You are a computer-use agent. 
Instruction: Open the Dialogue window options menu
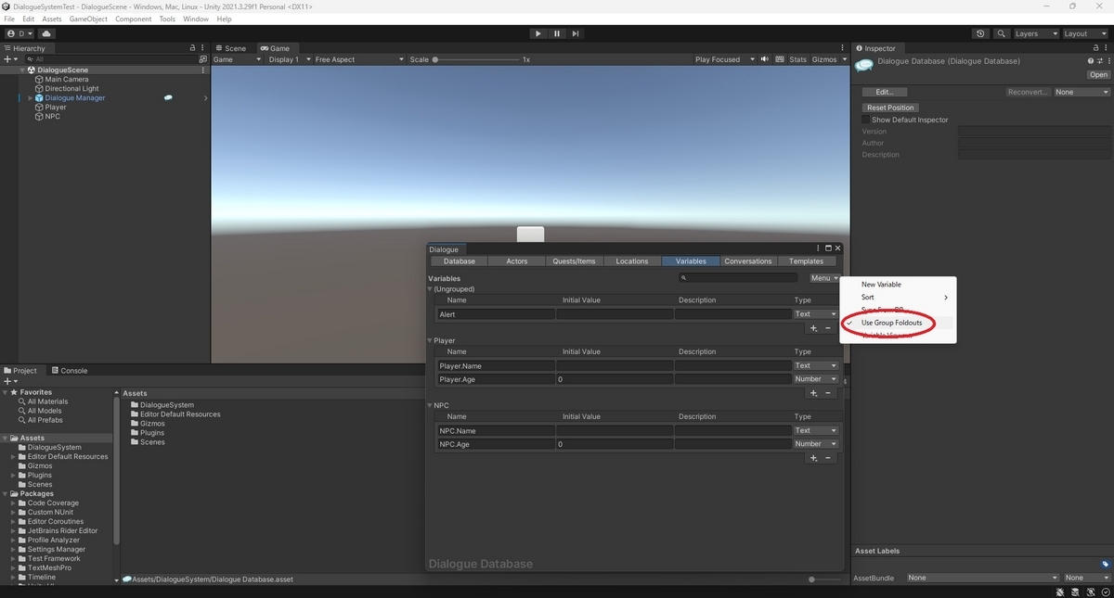click(x=818, y=248)
